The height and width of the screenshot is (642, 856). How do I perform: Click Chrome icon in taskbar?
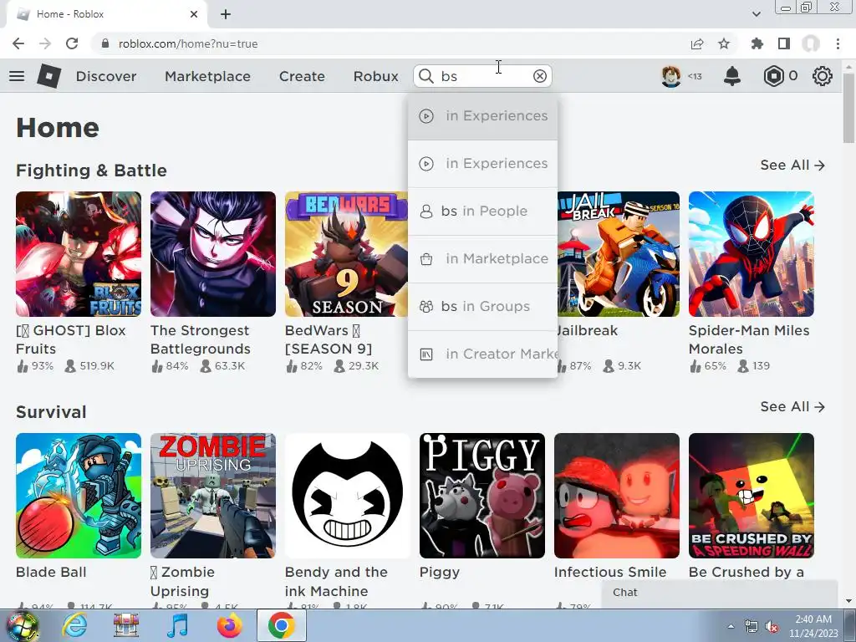click(x=281, y=625)
